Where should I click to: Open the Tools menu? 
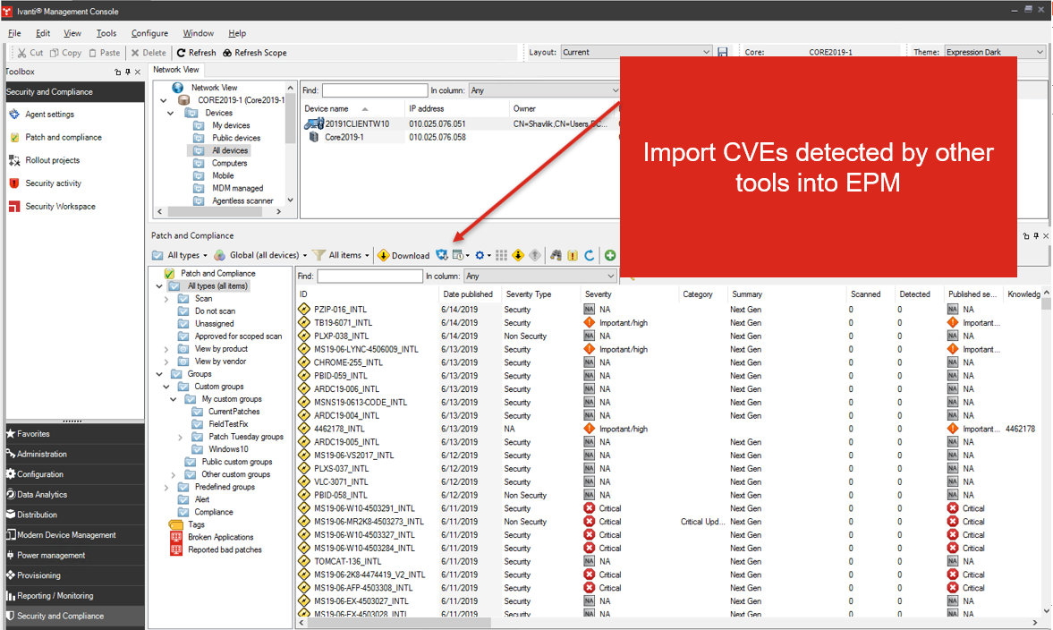tap(106, 32)
